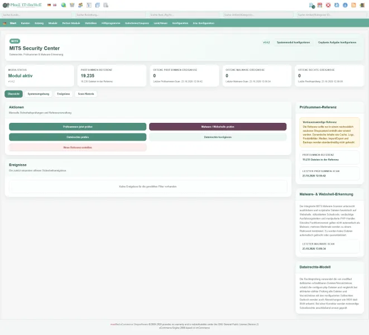The width and height of the screenshot is (369, 335).
Task: Click Systemmodul konfigurieren button
Action: (293, 42)
